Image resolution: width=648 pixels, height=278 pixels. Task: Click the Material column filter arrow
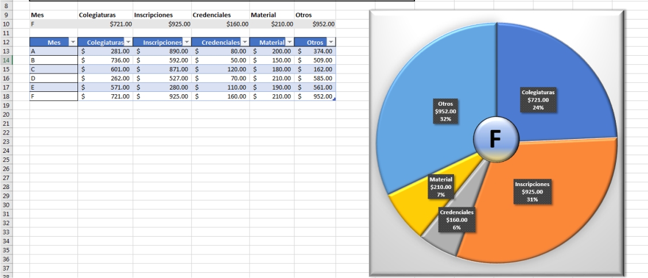(x=289, y=42)
